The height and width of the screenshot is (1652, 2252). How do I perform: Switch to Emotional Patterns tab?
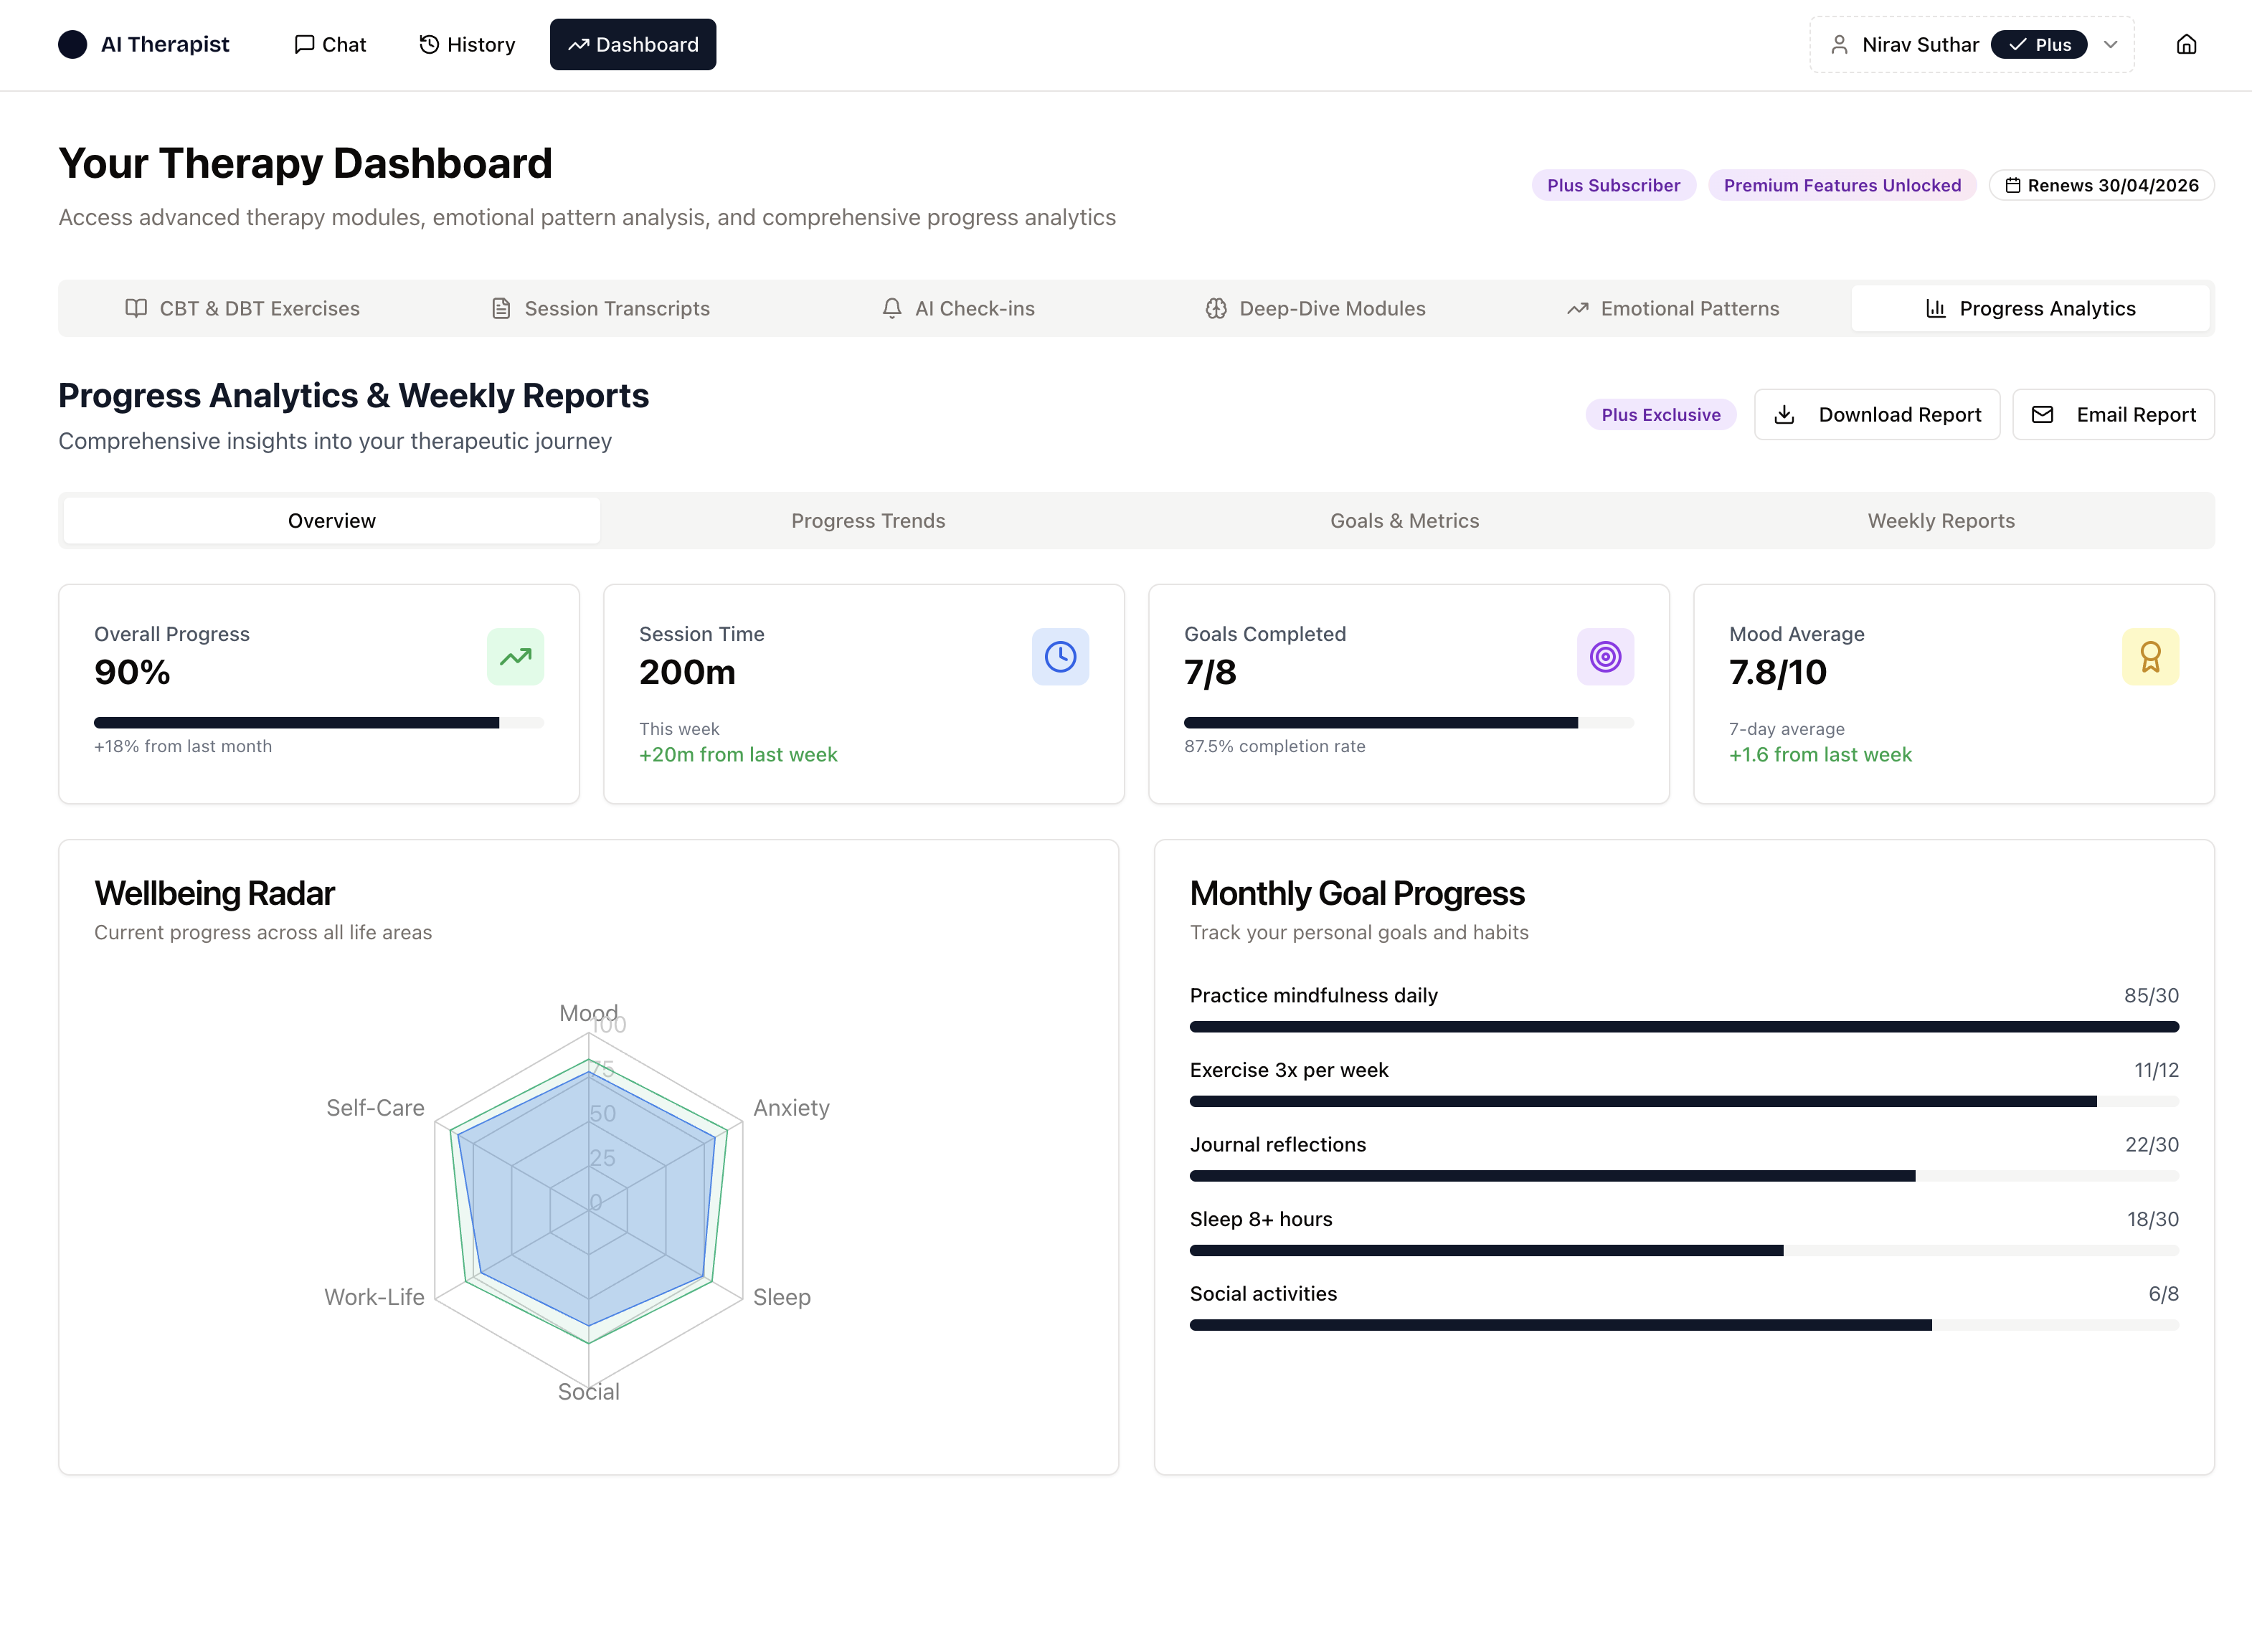(x=1672, y=308)
